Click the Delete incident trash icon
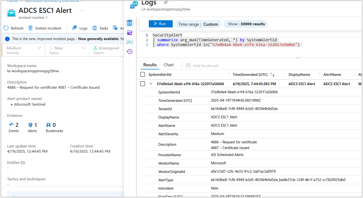 31,28
